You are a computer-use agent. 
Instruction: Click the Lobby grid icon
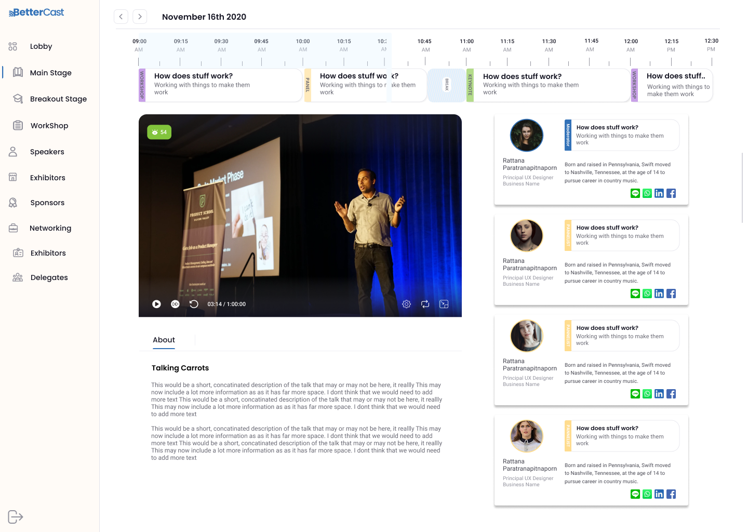pyautogui.click(x=13, y=46)
